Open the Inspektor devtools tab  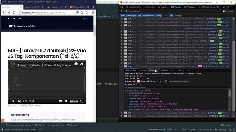click(x=163, y=7)
